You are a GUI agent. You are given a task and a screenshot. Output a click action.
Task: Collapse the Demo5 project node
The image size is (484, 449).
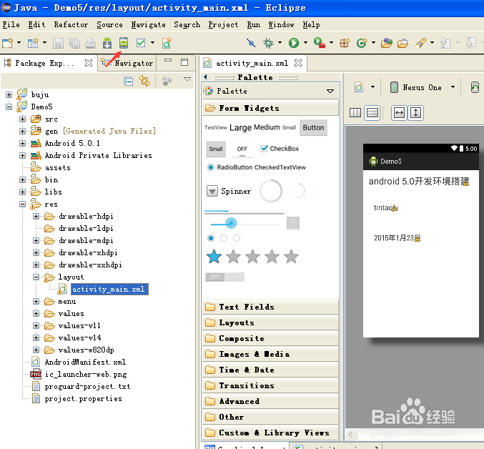(9, 107)
